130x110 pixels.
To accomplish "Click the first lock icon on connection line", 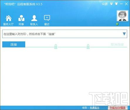I will (x=56, y=46).
